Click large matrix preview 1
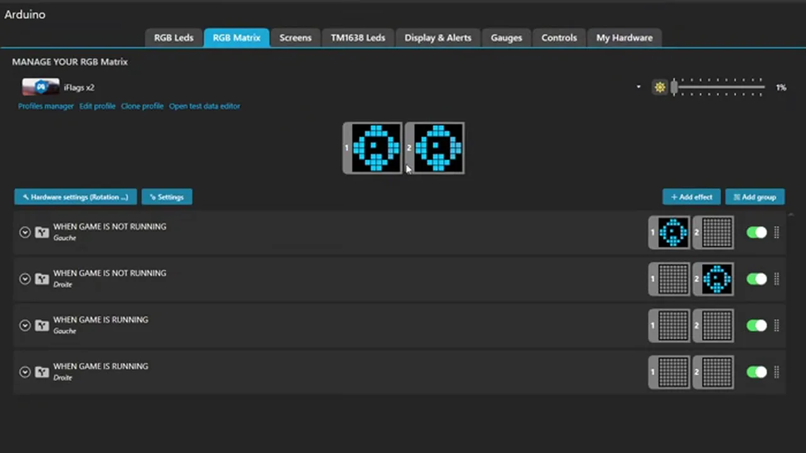The height and width of the screenshot is (453, 806). (x=372, y=148)
